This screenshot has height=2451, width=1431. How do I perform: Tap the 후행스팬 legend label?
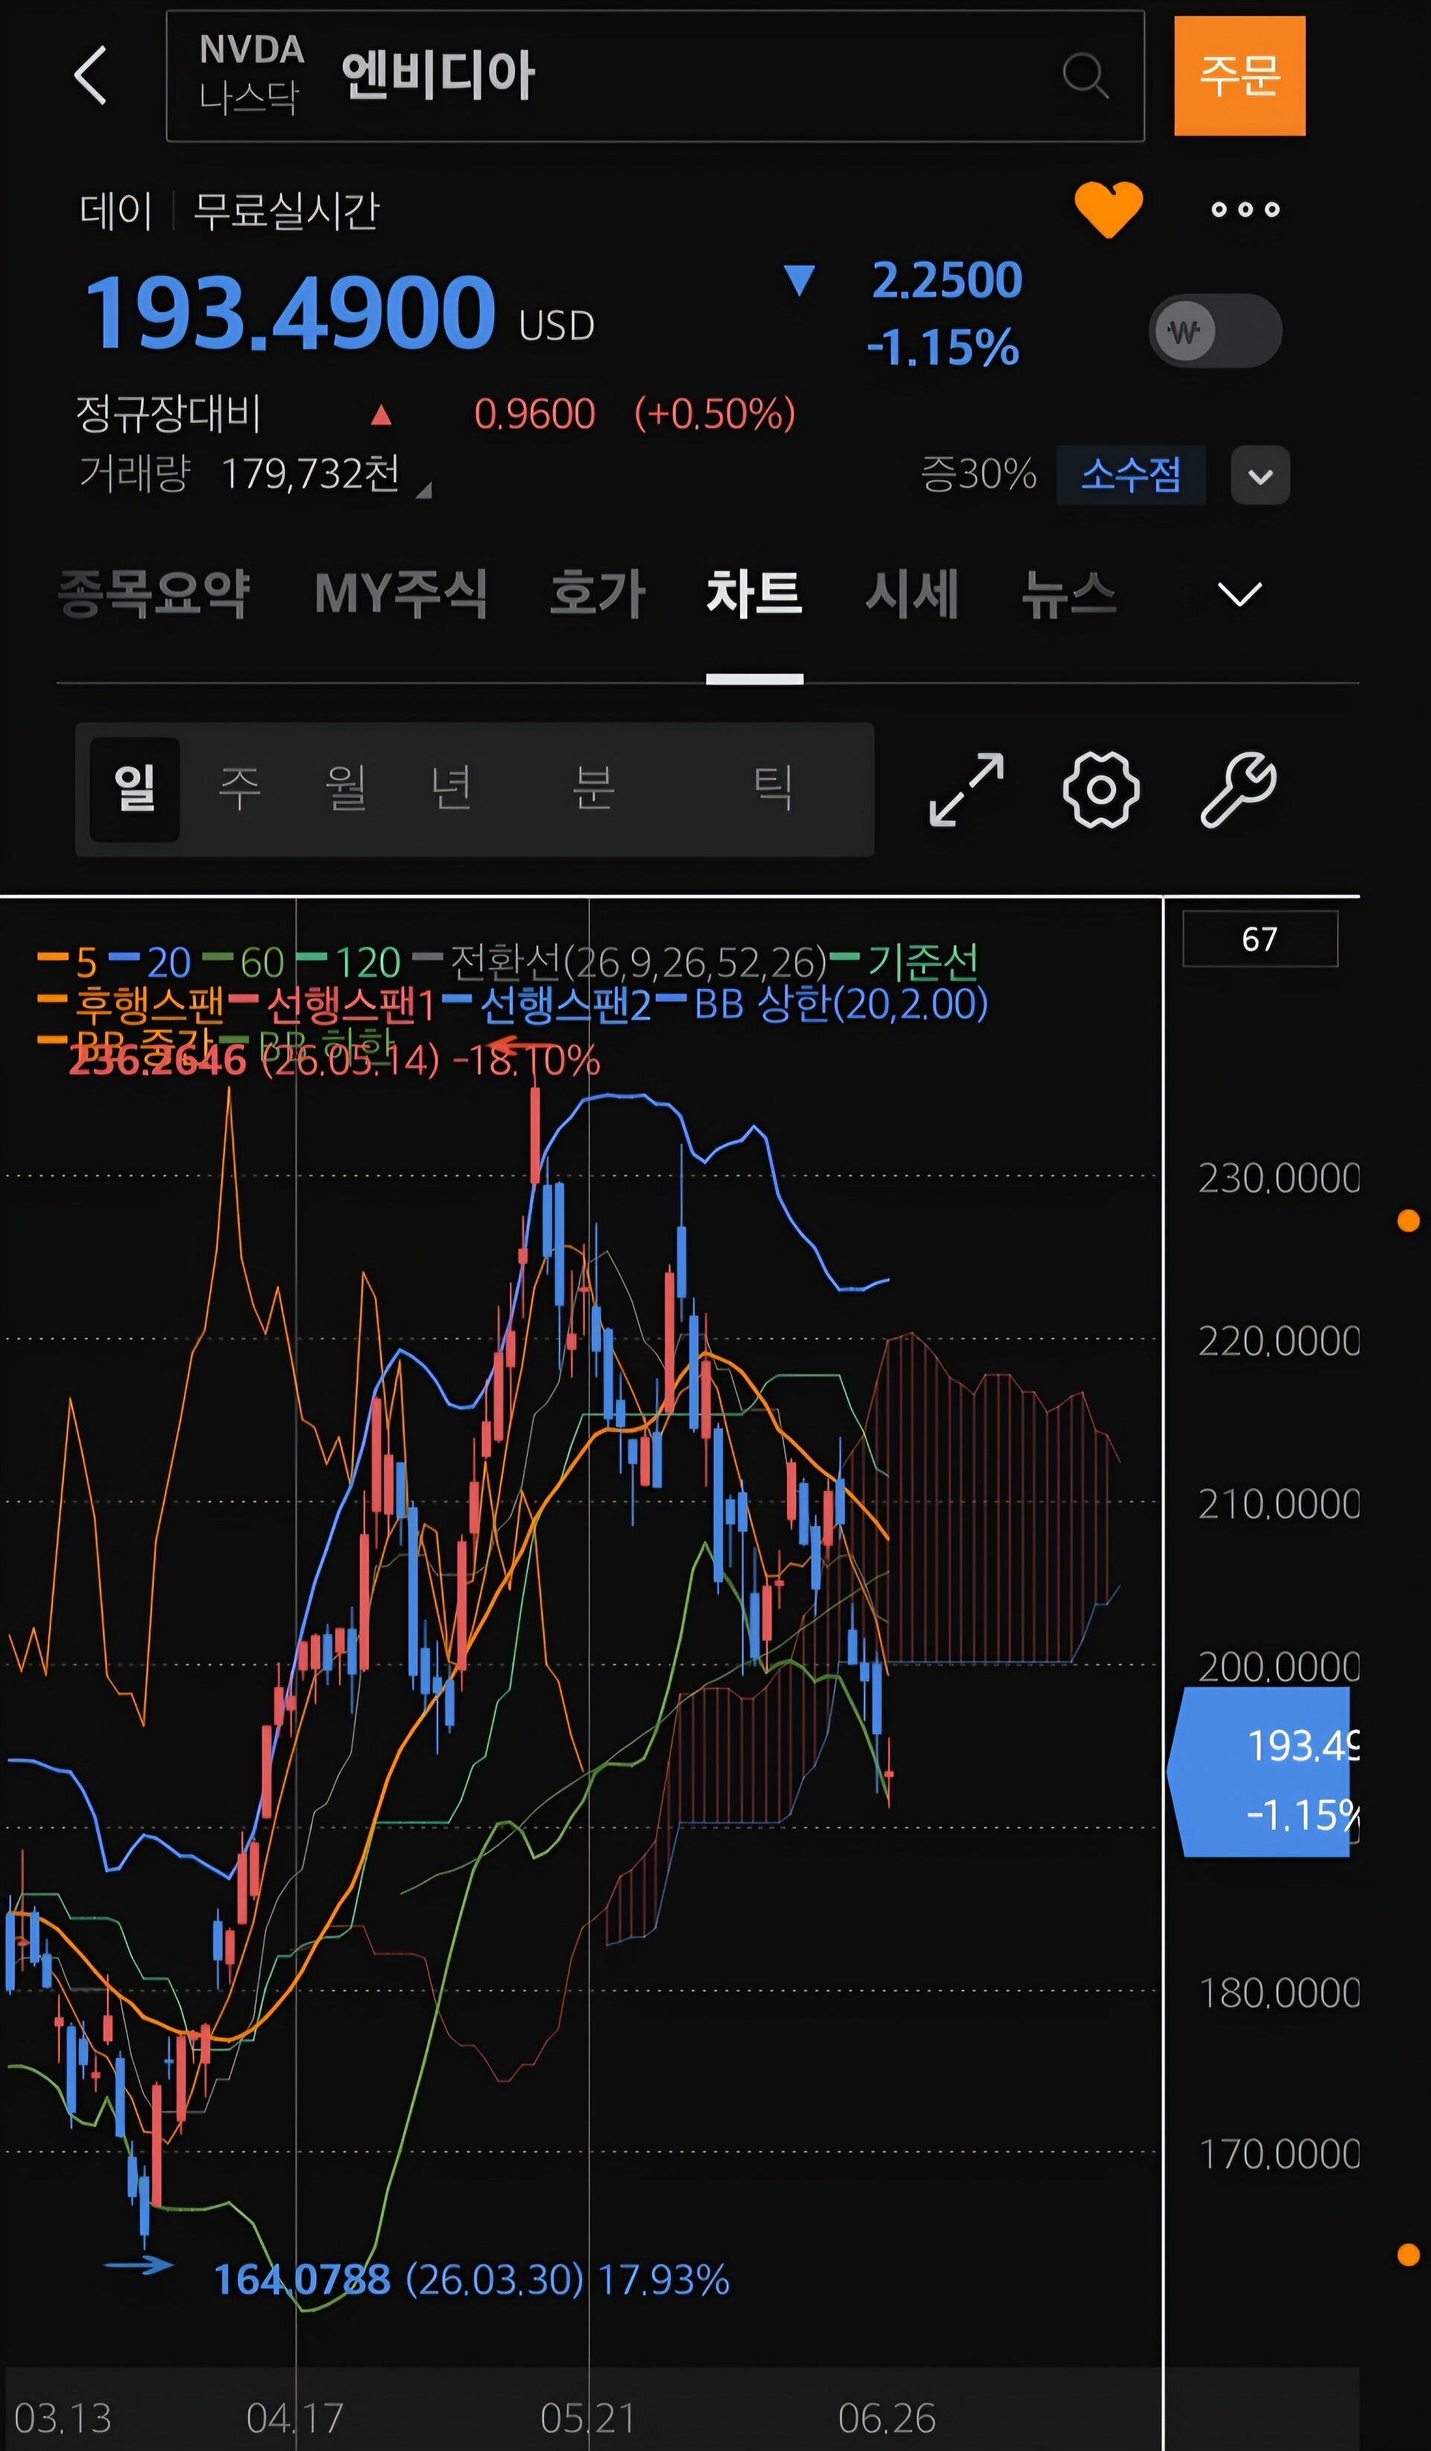(x=130, y=1004)
